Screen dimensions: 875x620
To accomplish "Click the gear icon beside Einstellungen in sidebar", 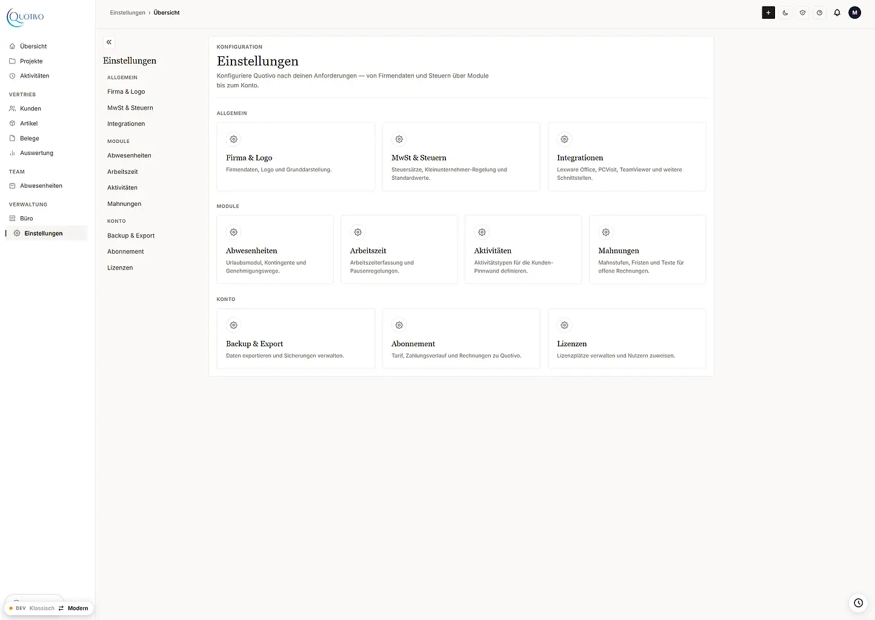I will [x=17, y=233].
